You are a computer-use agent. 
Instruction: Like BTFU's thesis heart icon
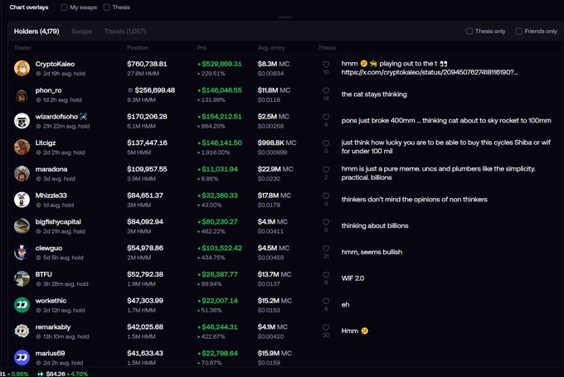click(x=326, y=274)
